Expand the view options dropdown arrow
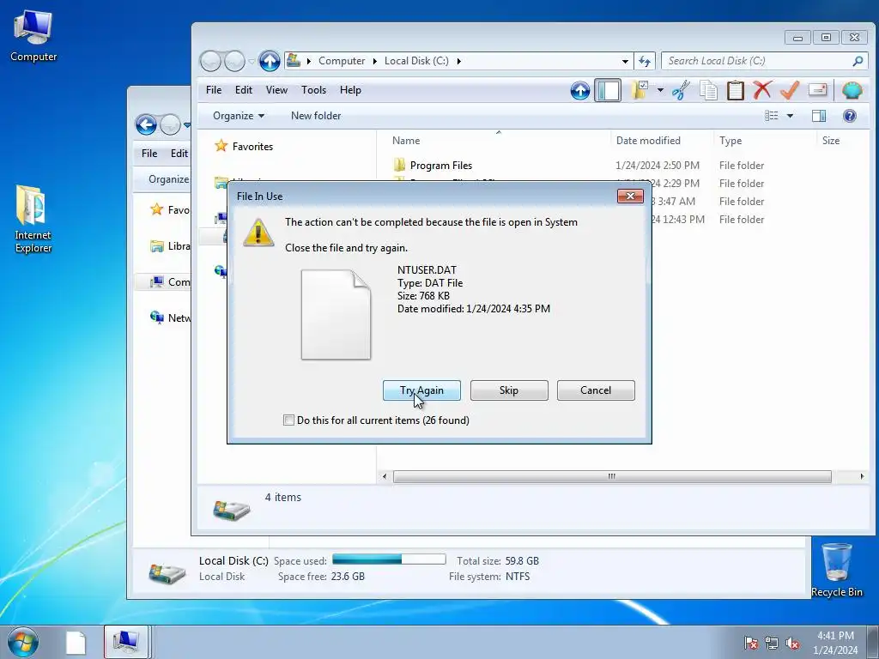The image size is (879, 659). 790,116
